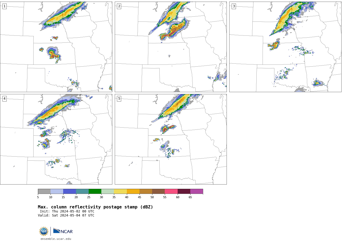Open ensemble member 3 reflectivity map
Image resolution: width=344 pixels, height=242 pixels.
pyautogui.click(x=285, y=47)
